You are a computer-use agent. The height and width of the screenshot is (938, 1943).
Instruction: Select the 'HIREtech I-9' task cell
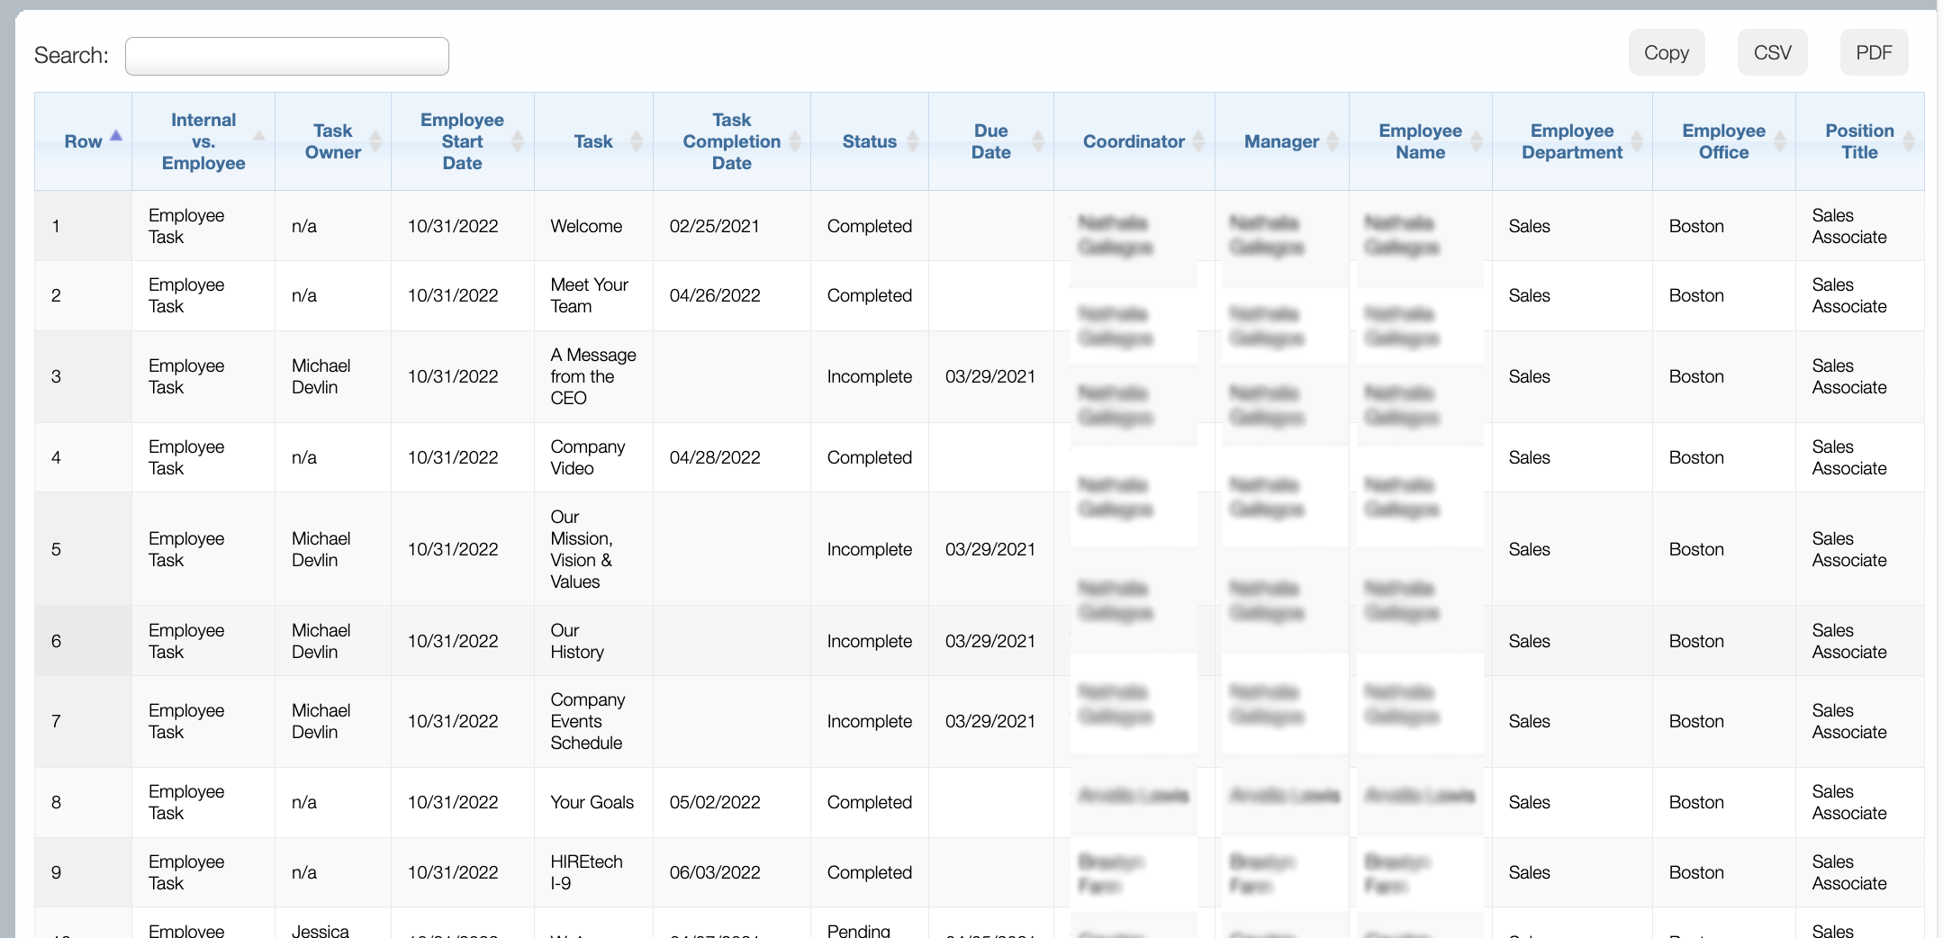pos(593,872)
